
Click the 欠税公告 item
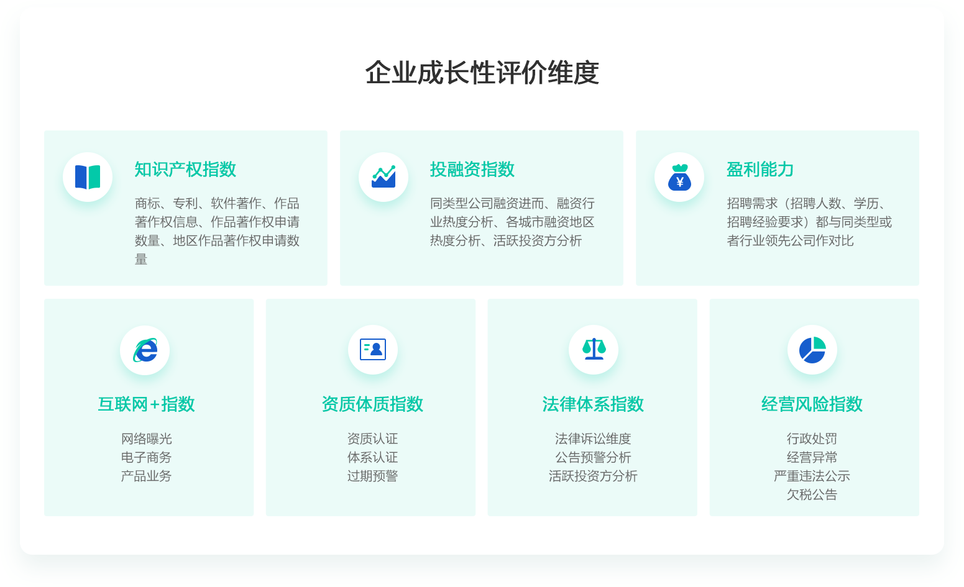812,495
